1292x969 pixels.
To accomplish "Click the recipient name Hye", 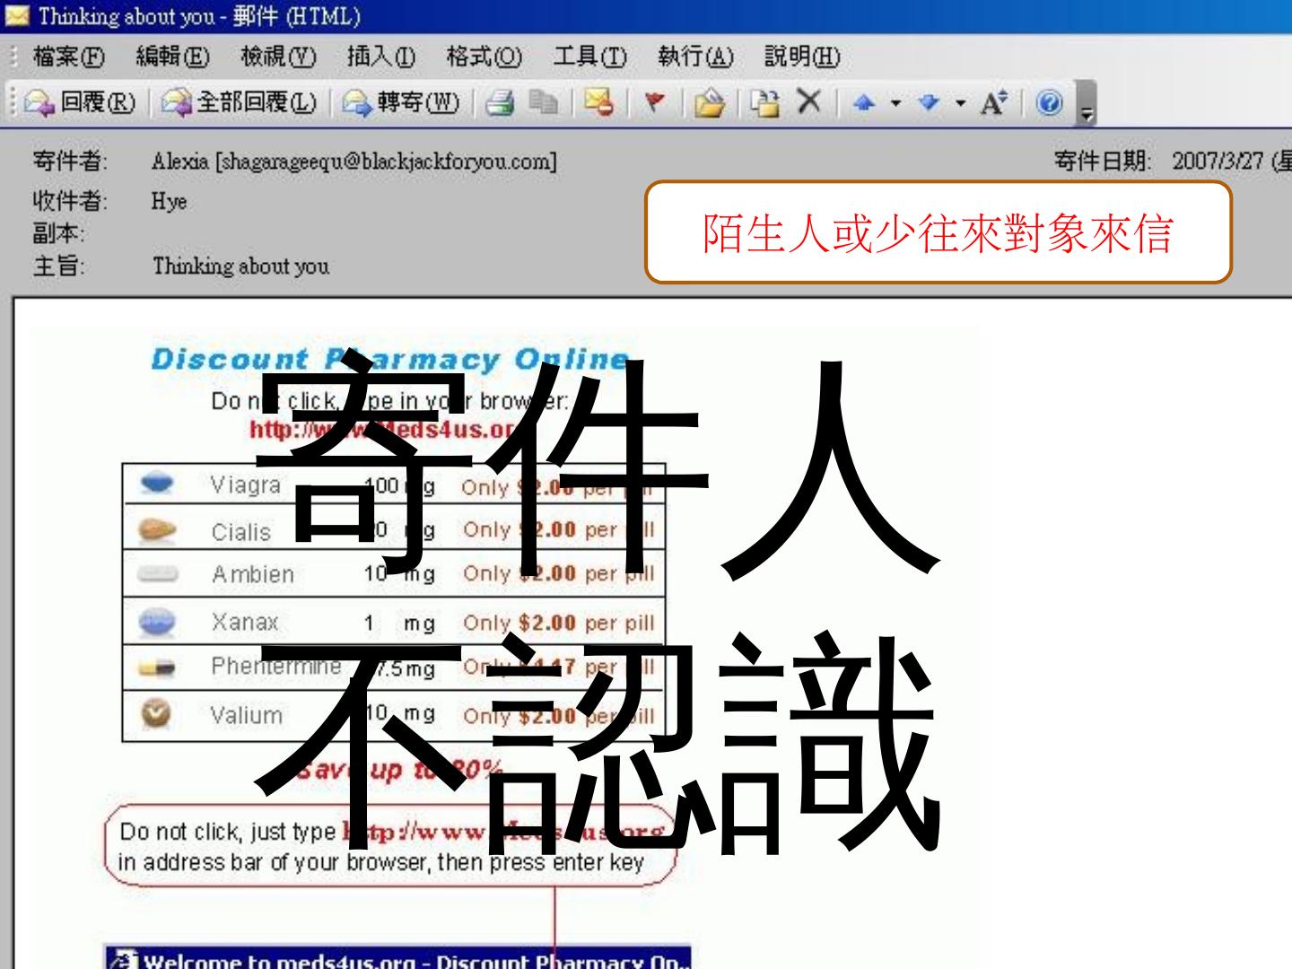I will (169, 202).
